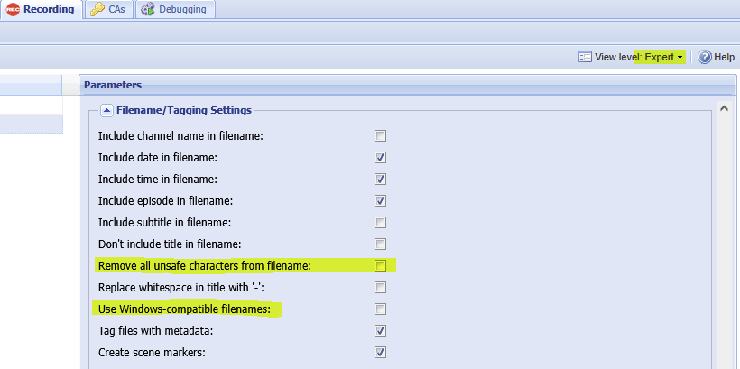The image size is (740, 369).
Task: Uncheck Tag files with metadata
Action: [x=381, y=331]
